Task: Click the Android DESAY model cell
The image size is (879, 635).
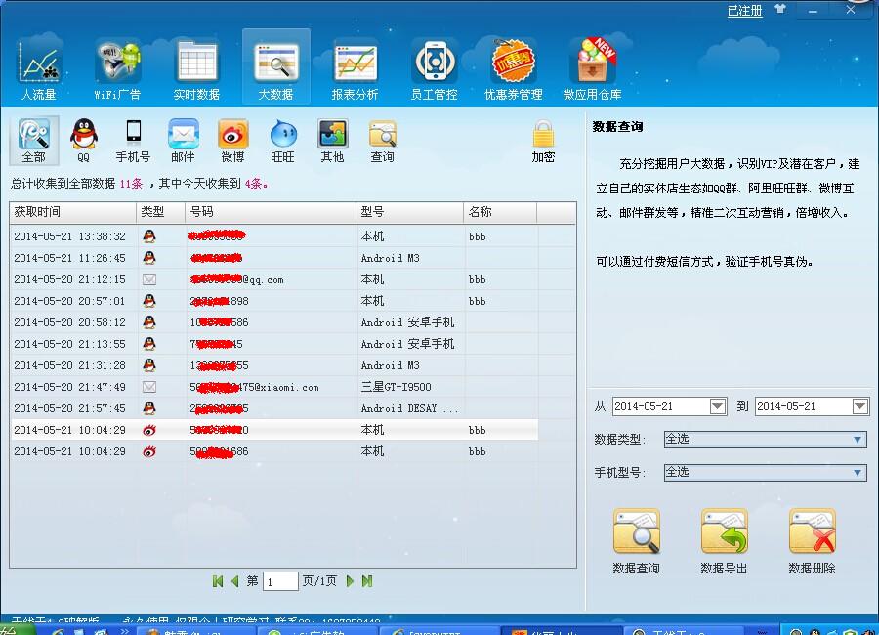Action: coord(410,408)
